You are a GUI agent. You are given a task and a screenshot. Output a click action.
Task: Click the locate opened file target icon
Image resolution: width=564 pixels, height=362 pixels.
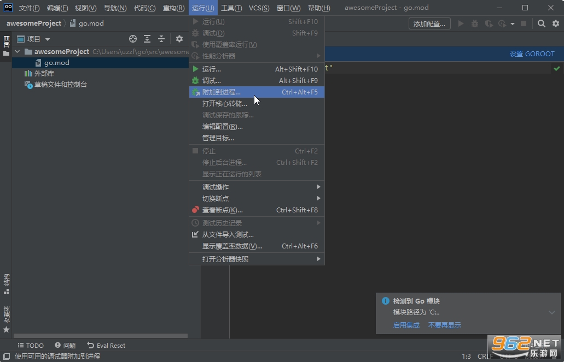[x=133, y=39]
